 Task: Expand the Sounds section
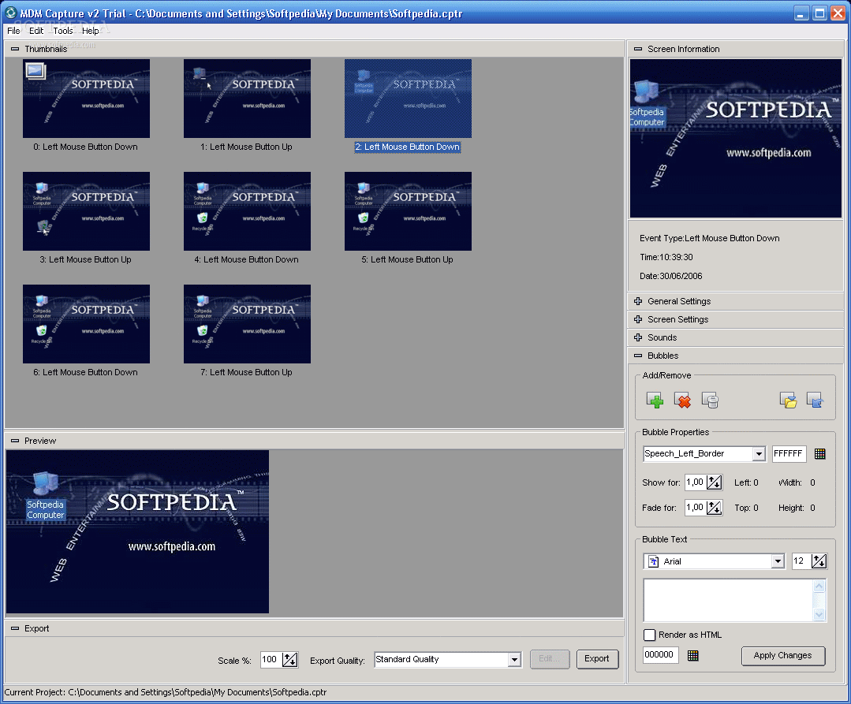(638, 337)
